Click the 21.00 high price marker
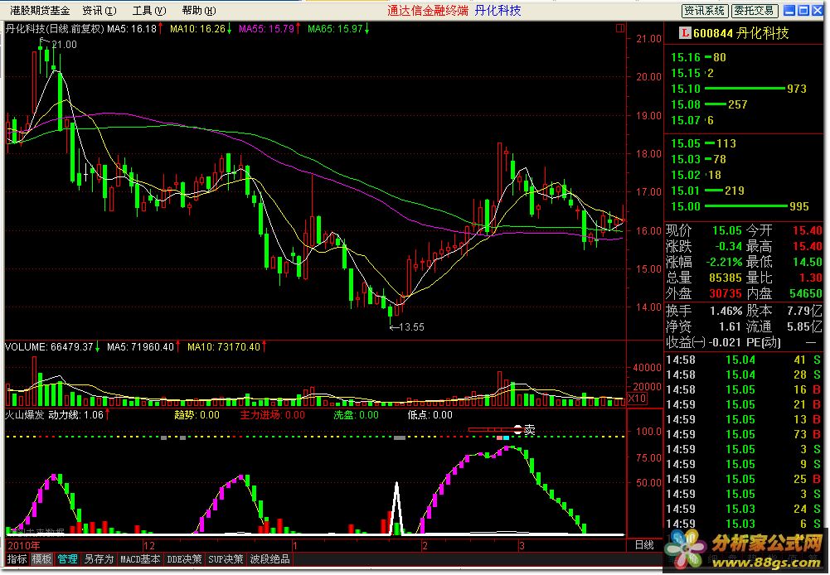Viewport: 830px width, 575px height. (x=64, y=45)
